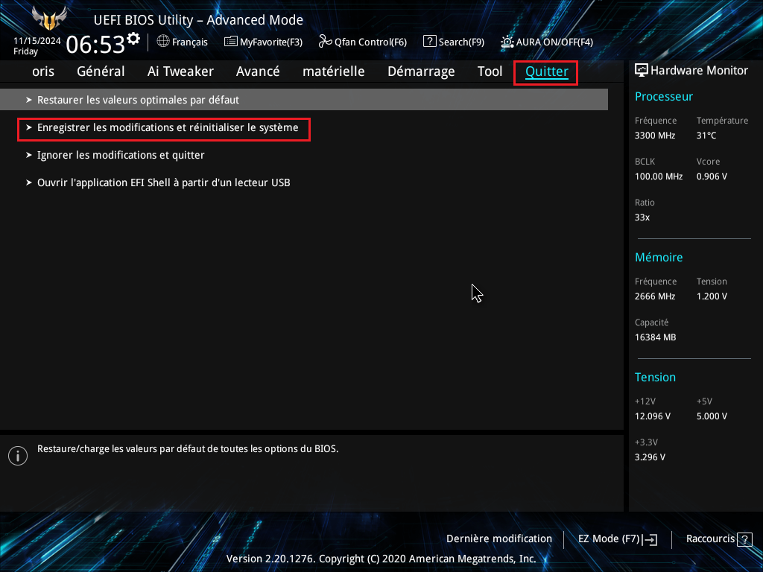The width and height of the screenshot is (763, 572).
Task: Select the Quitter tab
Action: pos(546,72)
